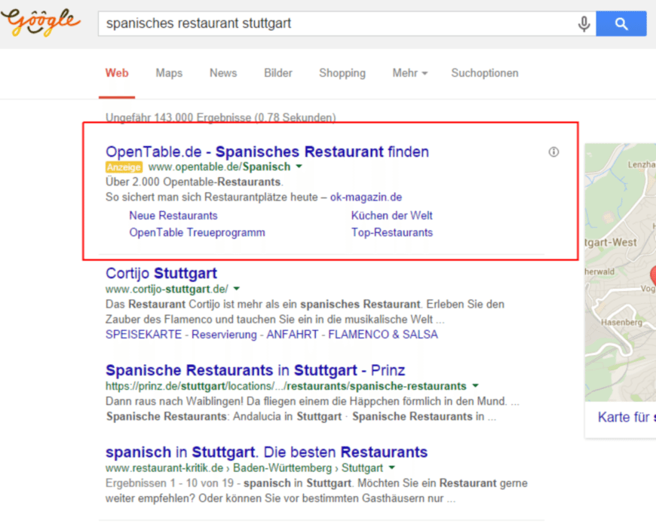Click the blue magnifying glass search button
This screenshot has height=524, width=656.
coord(621,23)
